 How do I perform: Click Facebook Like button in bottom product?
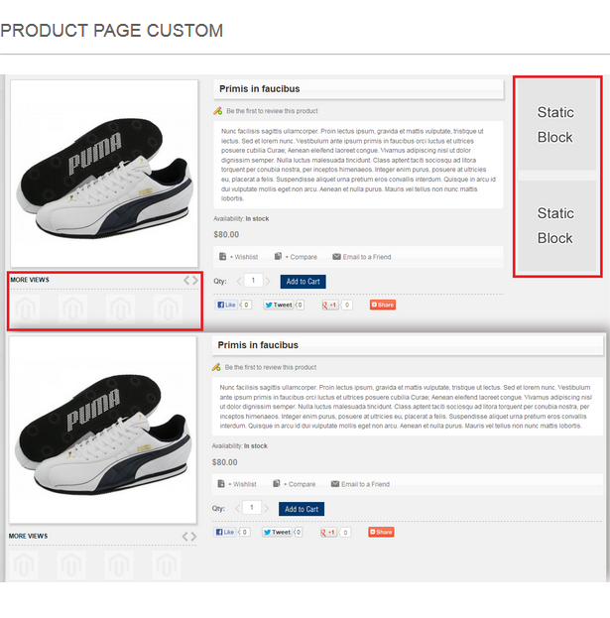coord(225,533)
